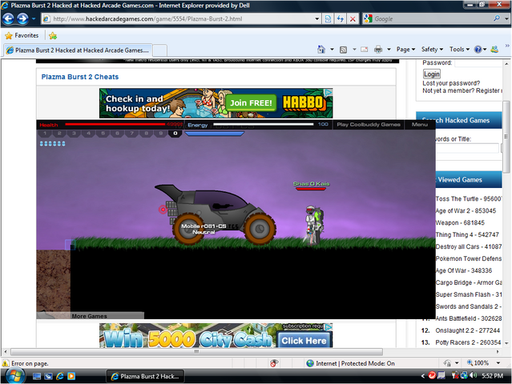Select weapon slot 4 in game
This screenshot has width=512, height=384.
88,133
